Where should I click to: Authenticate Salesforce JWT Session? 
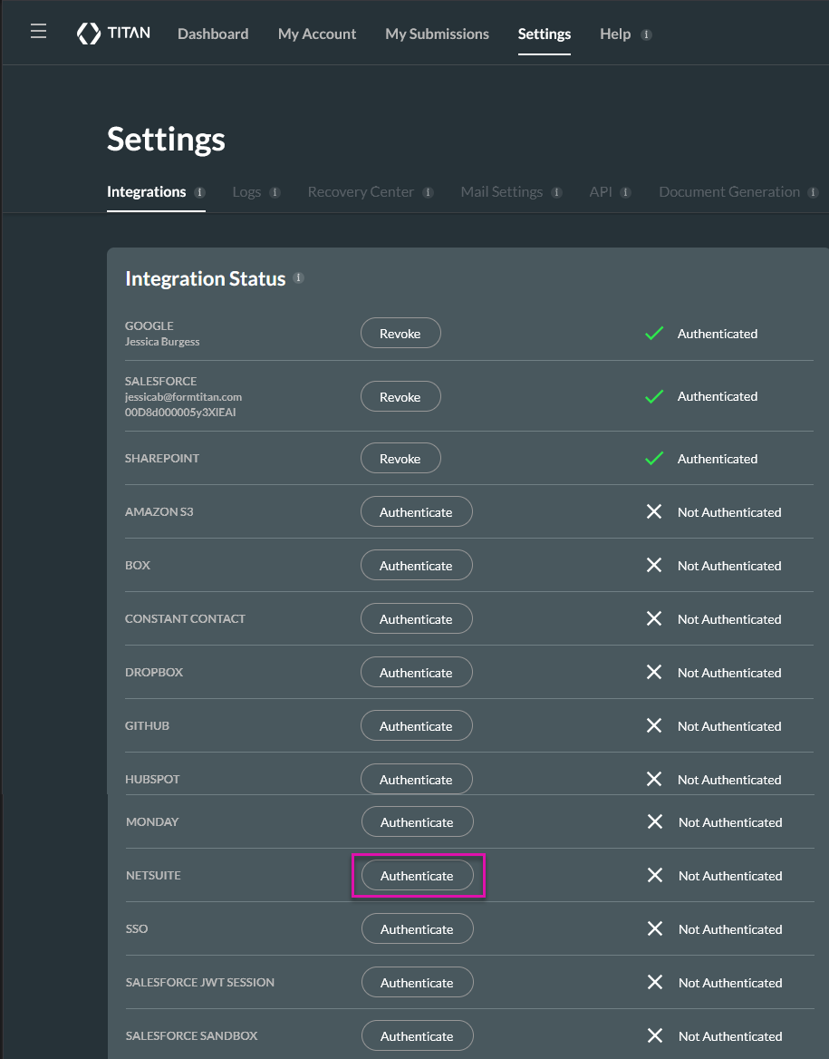[417, 982]
